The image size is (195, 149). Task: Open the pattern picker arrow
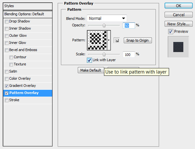109,40
